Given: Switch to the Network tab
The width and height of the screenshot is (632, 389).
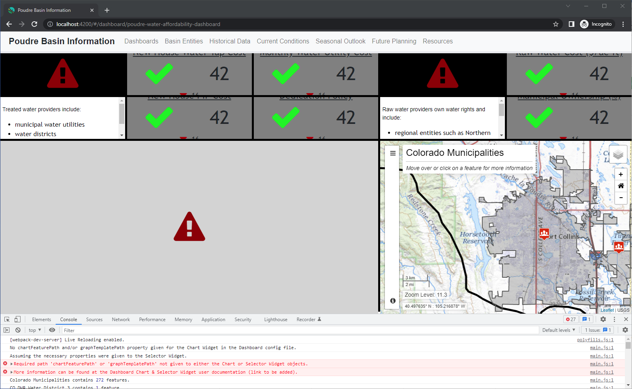Looking at the screenshot, I should point(120,319).
